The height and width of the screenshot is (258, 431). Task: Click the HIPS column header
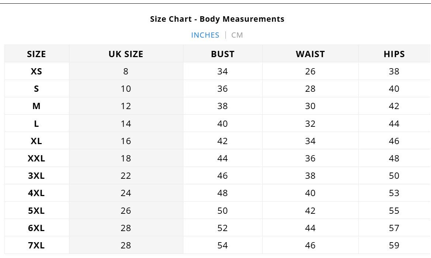click(394, 54)
